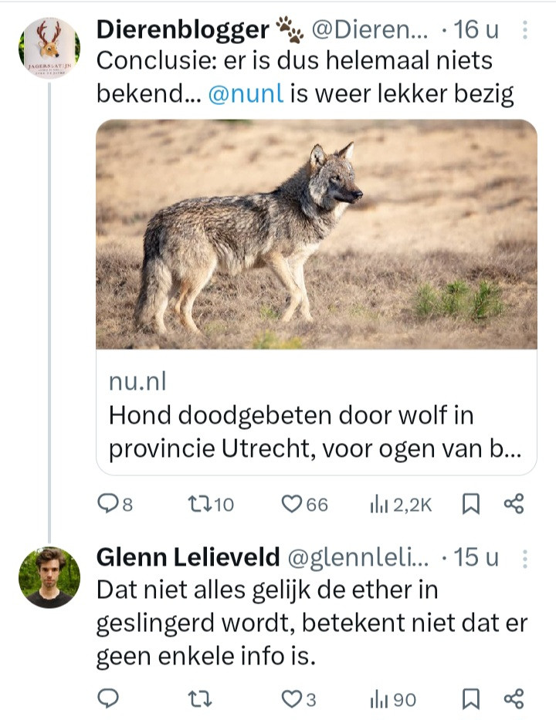Reply to the Dierenblogger tweet
Image resolution: width=556 pixels, height=720 pixels.
coord(115,504)
